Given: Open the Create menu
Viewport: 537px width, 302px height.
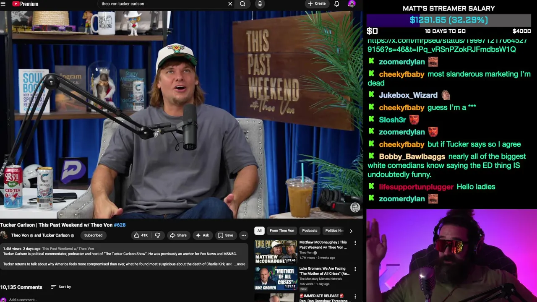Looking at the screenshot, I should [316, 4].
